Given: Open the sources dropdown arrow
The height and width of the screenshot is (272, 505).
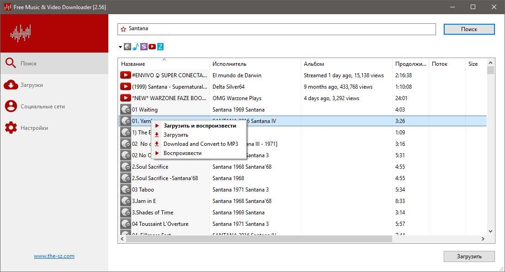Looking at the screenshot, I should [120, 47].
